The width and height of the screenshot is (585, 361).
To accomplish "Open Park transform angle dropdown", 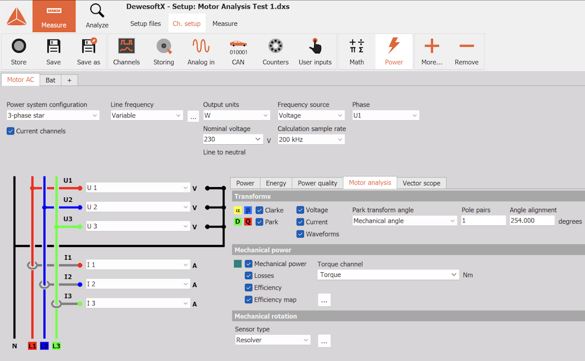I will click(404, 221).
